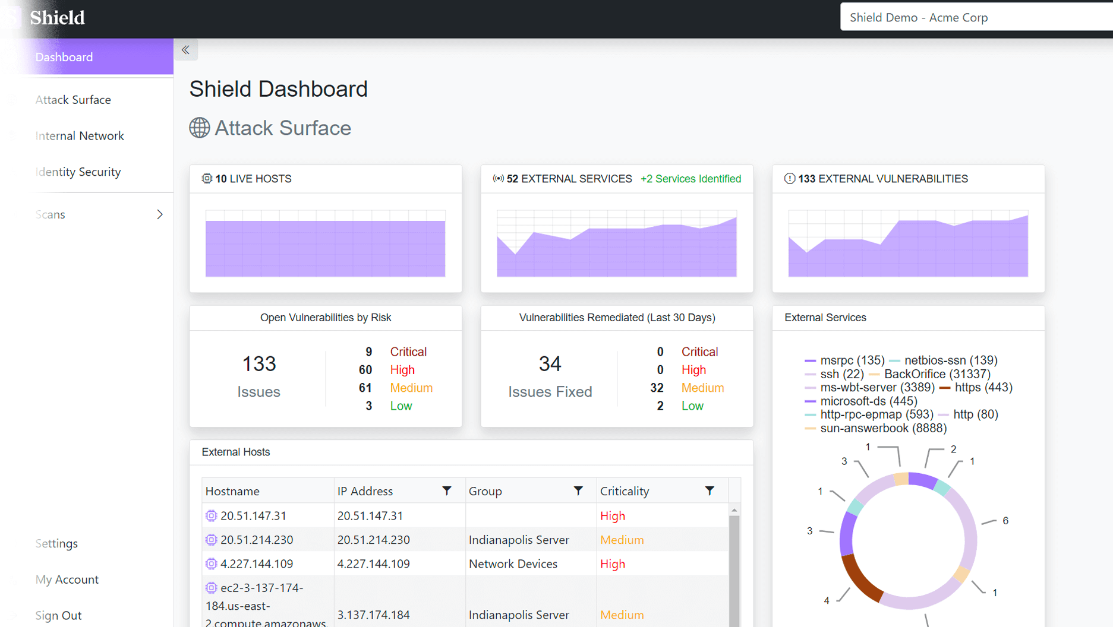Click the External Services broadcast icon
1113x627 pixels.
pos(498,179)
